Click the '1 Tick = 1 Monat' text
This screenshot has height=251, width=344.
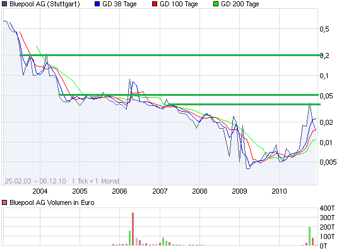[96, 181]
